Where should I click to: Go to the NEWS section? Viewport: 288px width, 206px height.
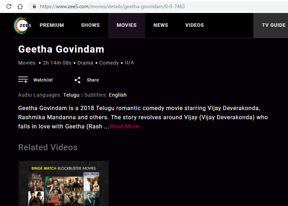161,25
